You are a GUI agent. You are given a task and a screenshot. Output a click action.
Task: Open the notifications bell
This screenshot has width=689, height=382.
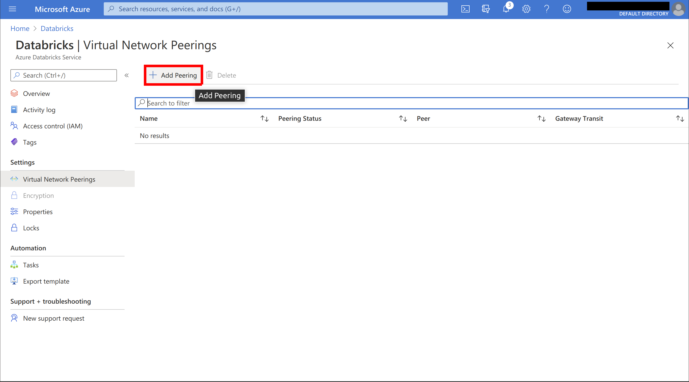[506, 9]
